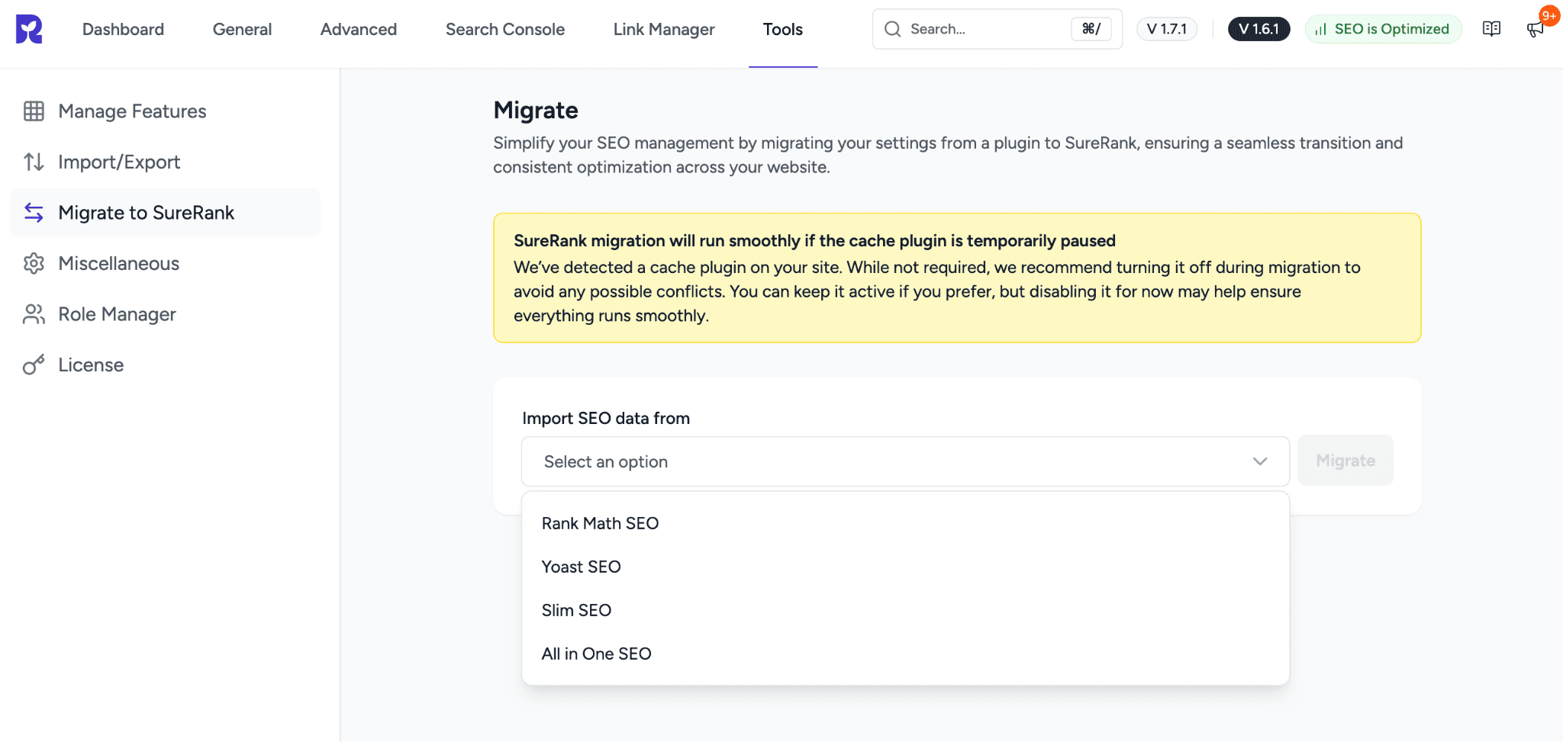This screenshot has height=742, width=1563.
Task: Click the 9+ notification badge
Action: click(x=1549, y=15)
